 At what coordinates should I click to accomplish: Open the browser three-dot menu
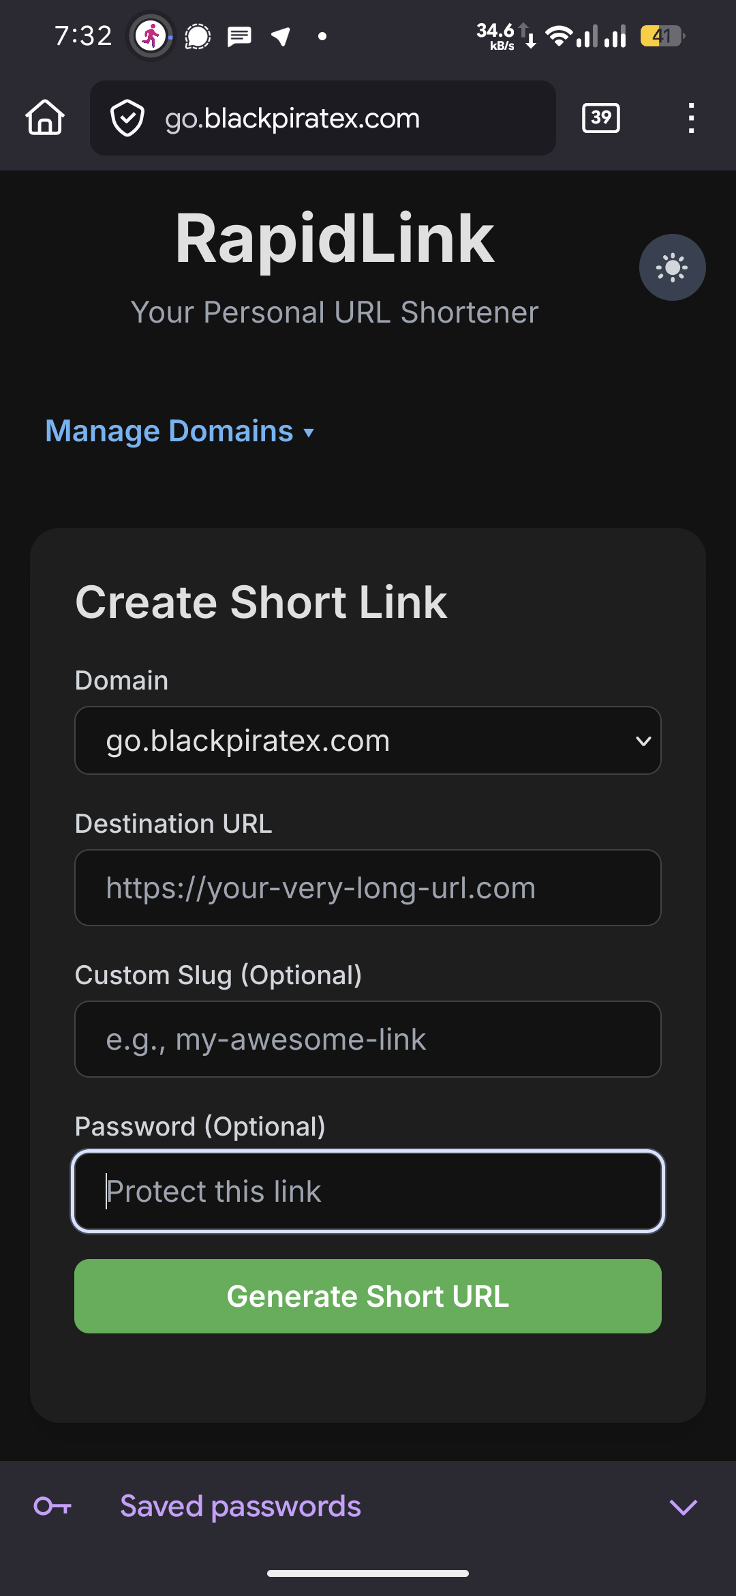coord(691,118)
